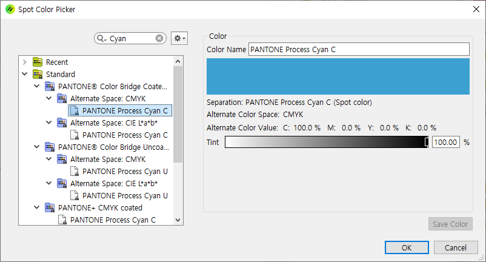Click the tree vertical scrollbar thumb
The width and height of the screenshot is (486, 262).
pyautogui.click(x=178, y=115)
